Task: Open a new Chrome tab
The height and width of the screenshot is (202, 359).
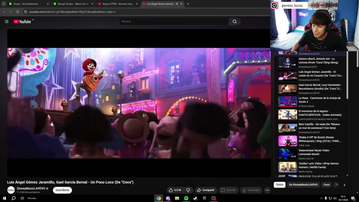Action: [188, 4]
